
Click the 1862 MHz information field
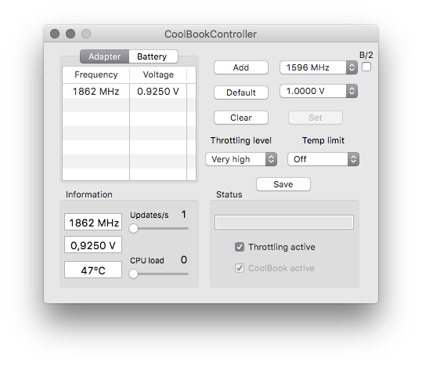93,222
